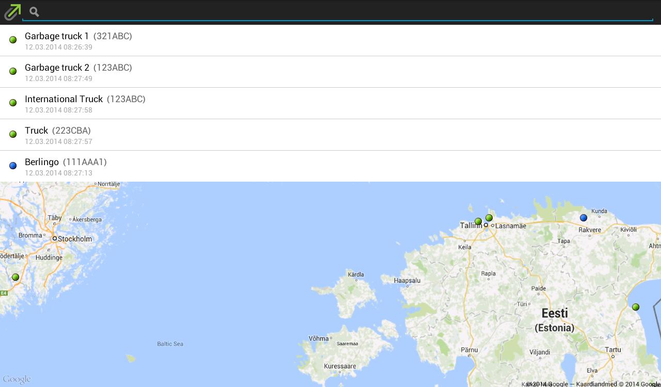Click green marker directly above Lasnamäe

pos(489,218)
